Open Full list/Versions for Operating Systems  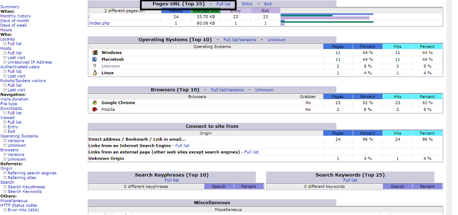click(240, 40)
